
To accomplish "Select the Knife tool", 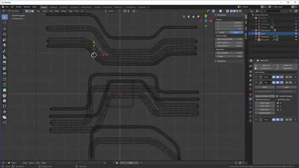I will click(x=5, y=84).
